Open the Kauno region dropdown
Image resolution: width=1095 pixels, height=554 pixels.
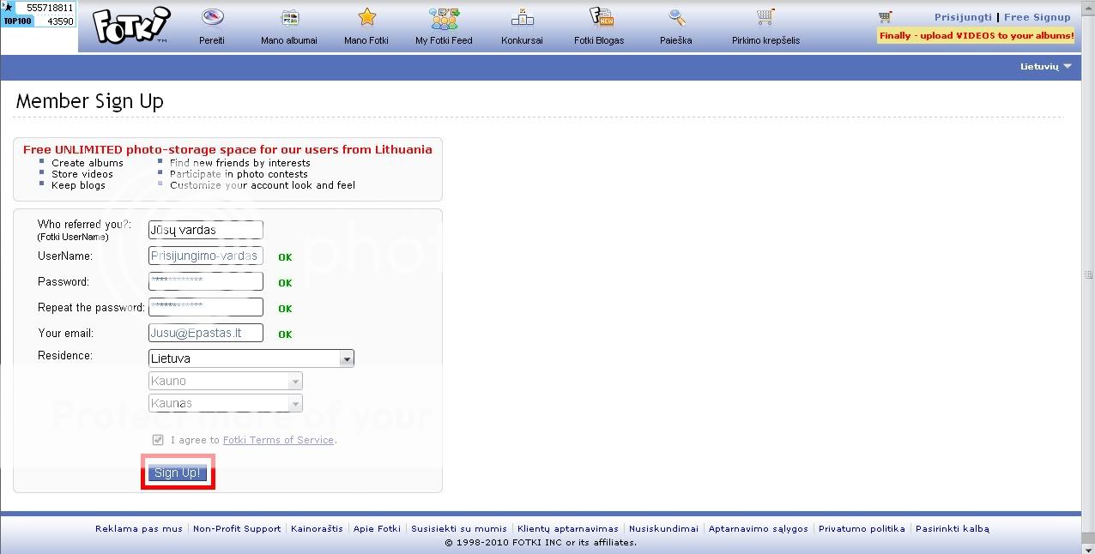(x=226, y=381)
